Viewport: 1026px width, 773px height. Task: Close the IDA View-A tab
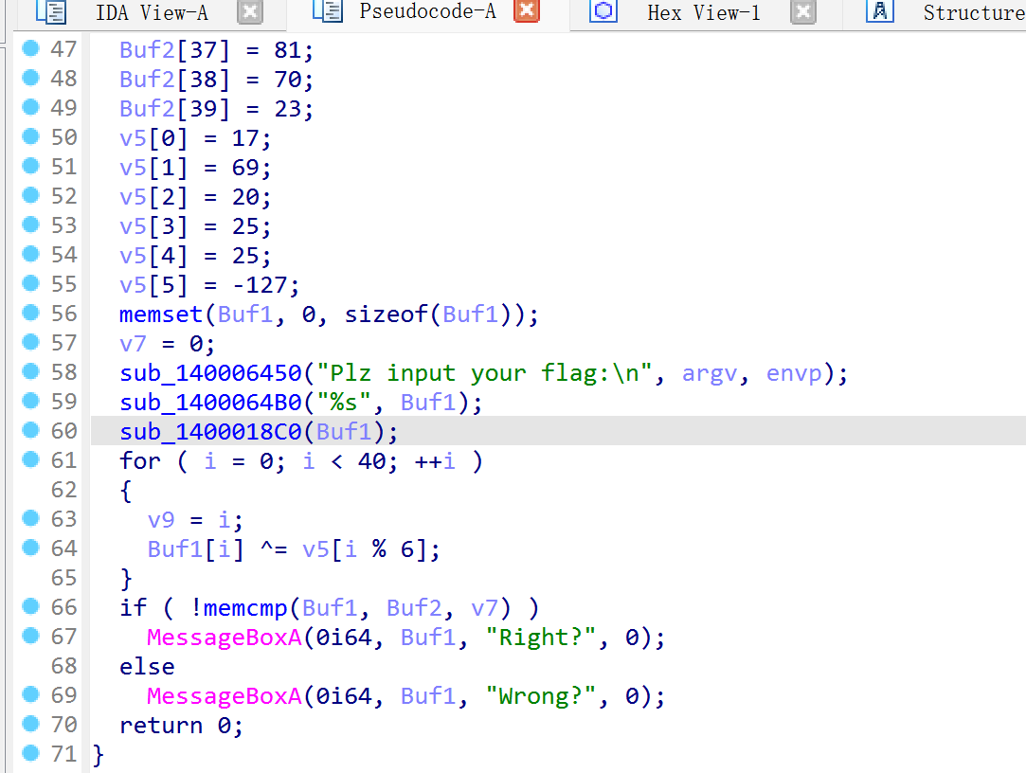click(249, 11)
